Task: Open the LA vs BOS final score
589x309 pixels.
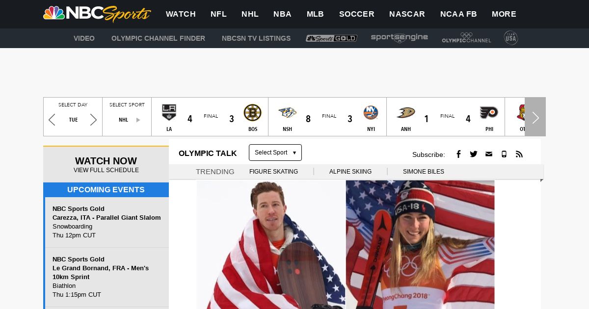Action: coord(211,117)
